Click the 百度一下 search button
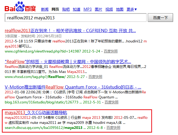 [x=160, y=18]
